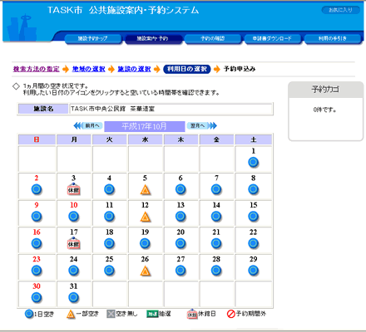The width and height of the screenshot is (366, 332).
Task: Click the 0件です cart status text
Action: (325, 110)
